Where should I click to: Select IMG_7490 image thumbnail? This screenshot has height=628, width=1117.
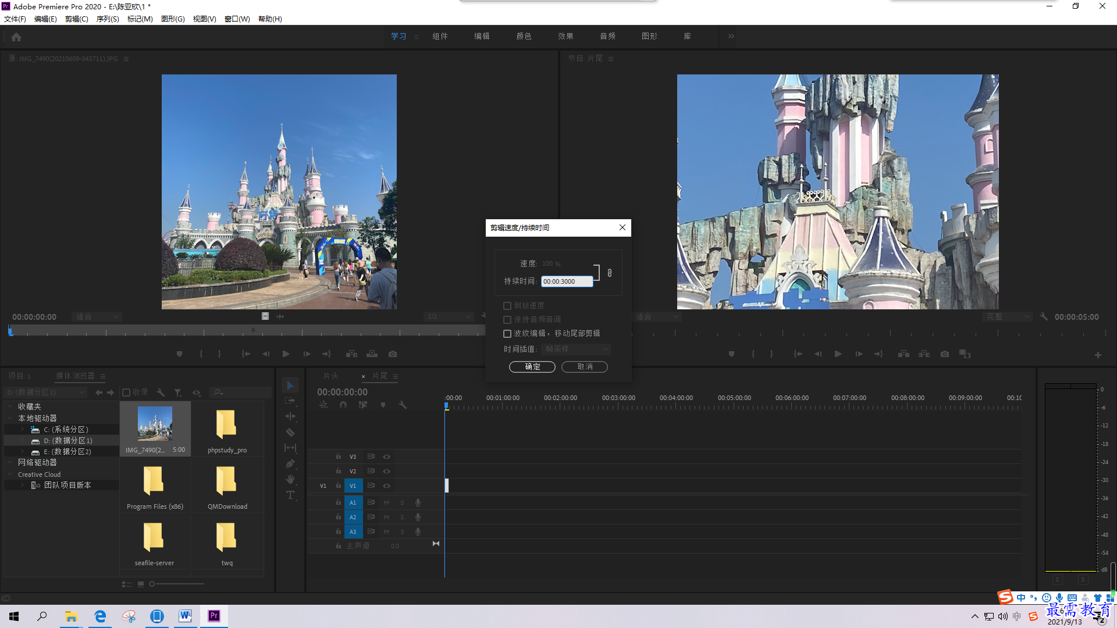click(155, 423)
